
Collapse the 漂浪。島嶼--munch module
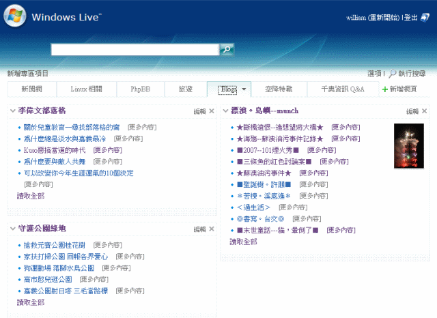tap(225, 111)
